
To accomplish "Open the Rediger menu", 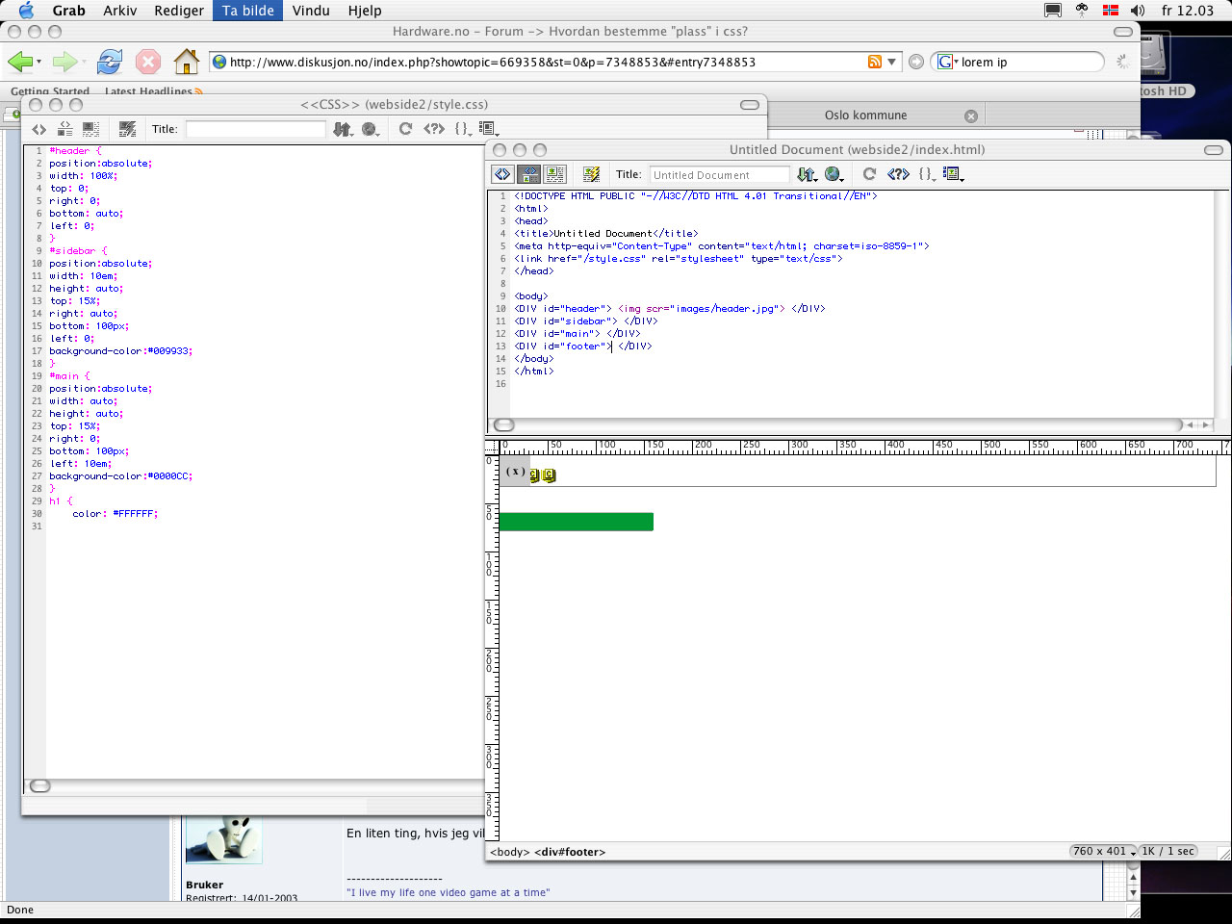I will coord(179,11).
